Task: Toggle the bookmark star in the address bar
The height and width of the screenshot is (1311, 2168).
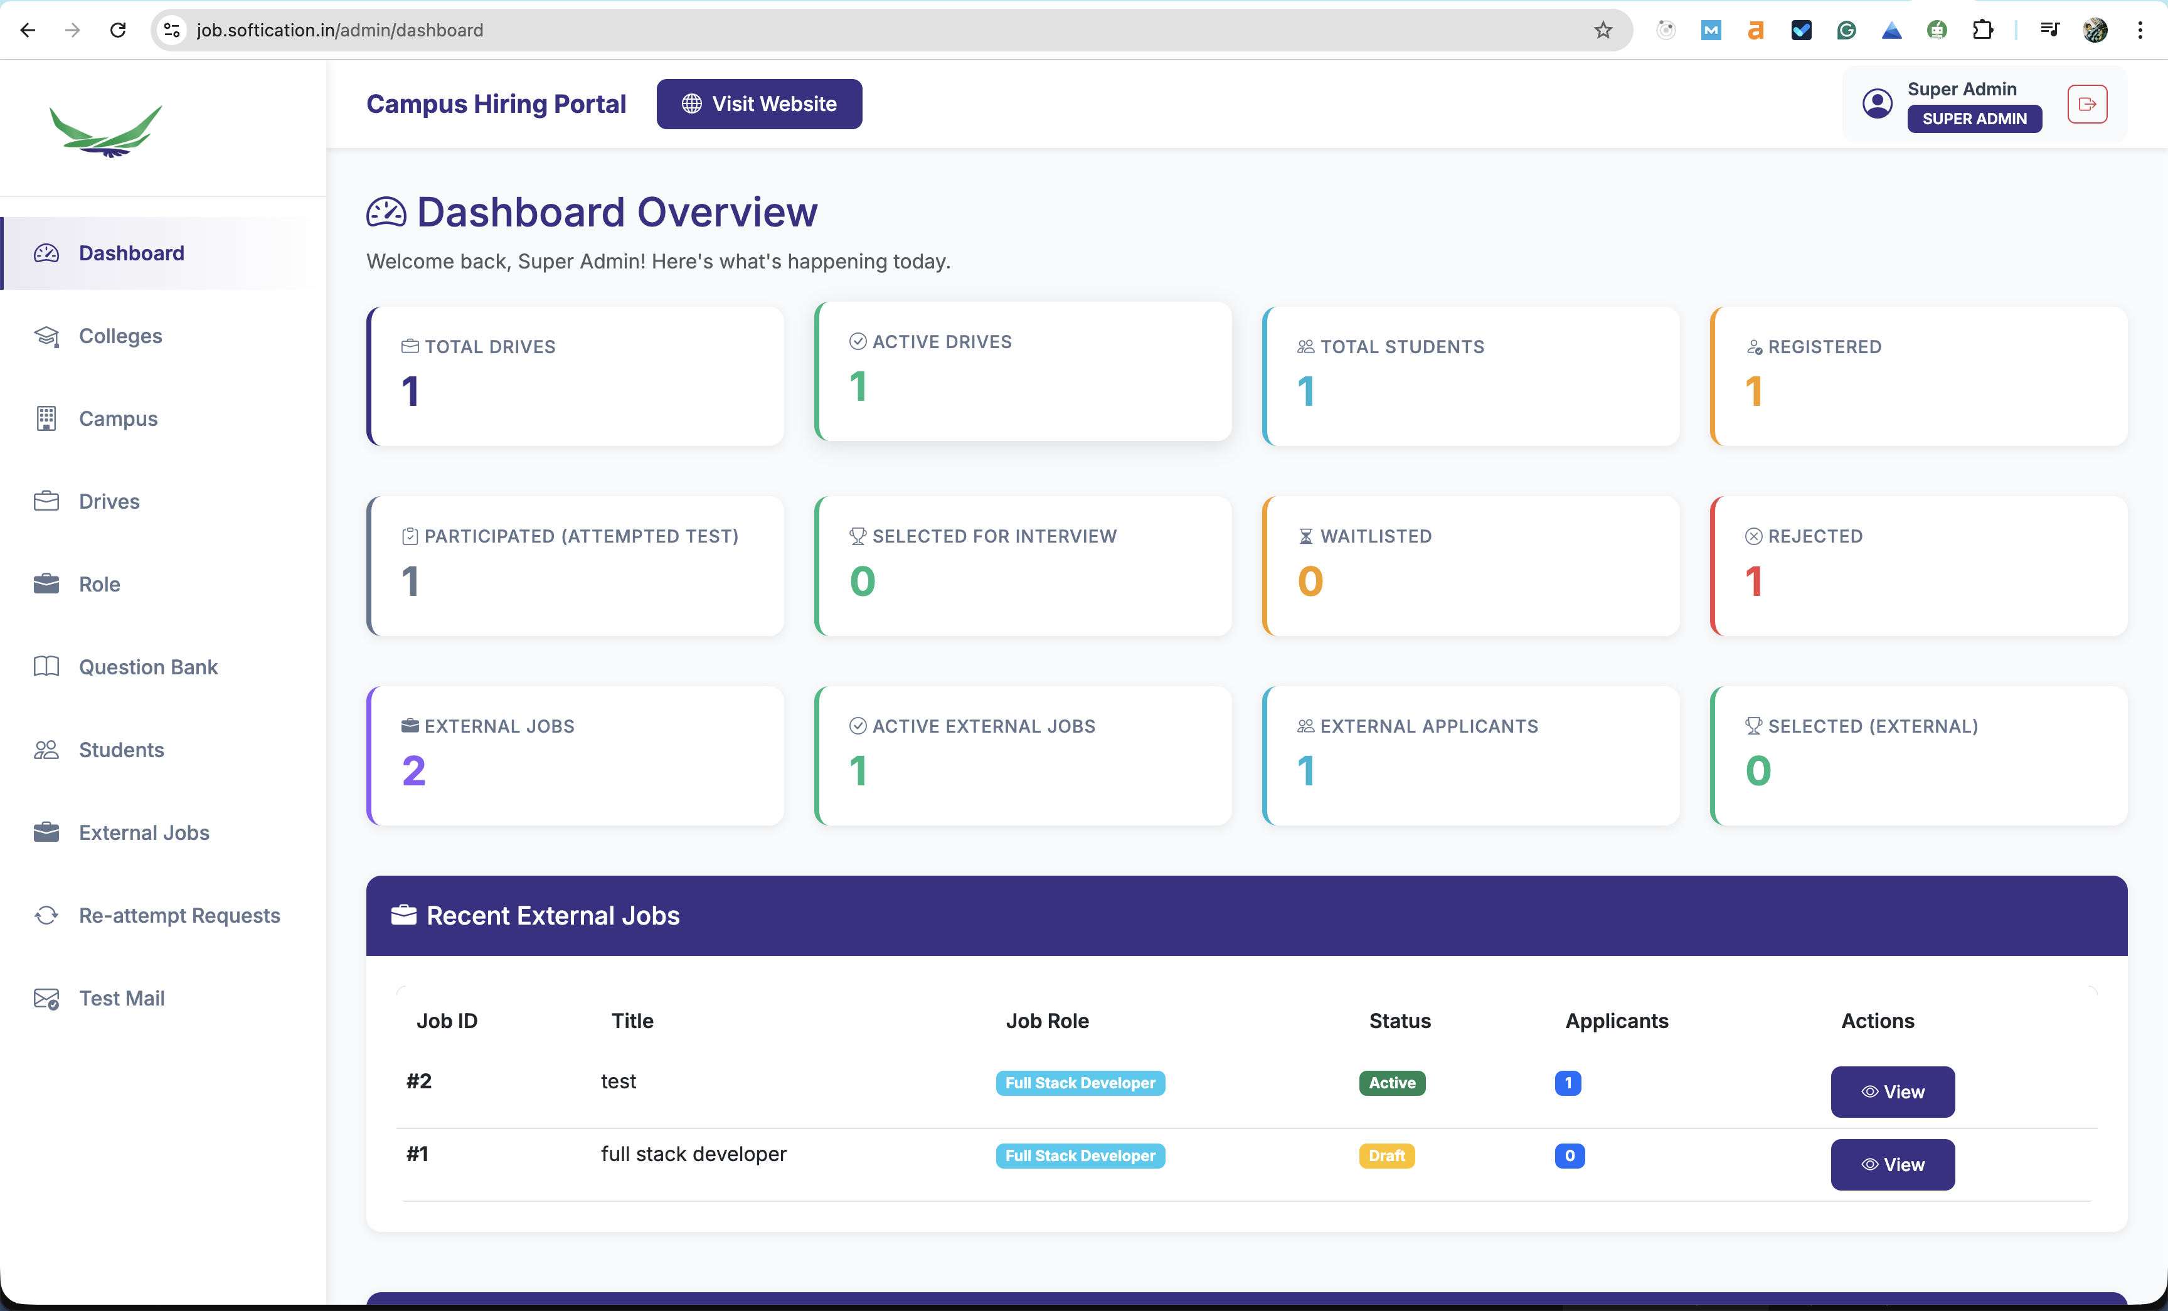Action: pos(1603,29)
